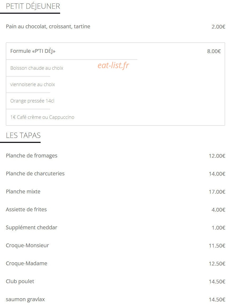Image resolution: width=232 pixels, height=308 pixels.
Task: Open the Formule «P'TI DÉJ» entry
Action: tap(33, 51)
